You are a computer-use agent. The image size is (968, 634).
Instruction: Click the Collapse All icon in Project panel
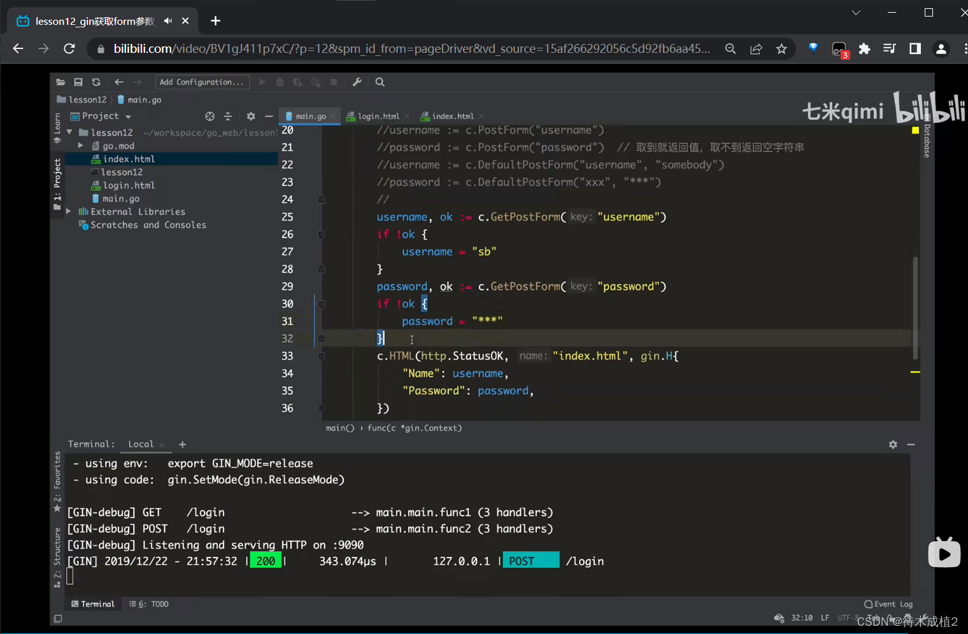pos(228,116)
